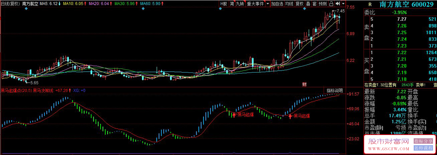Click the H股 toolbar button

pos(223,4)
